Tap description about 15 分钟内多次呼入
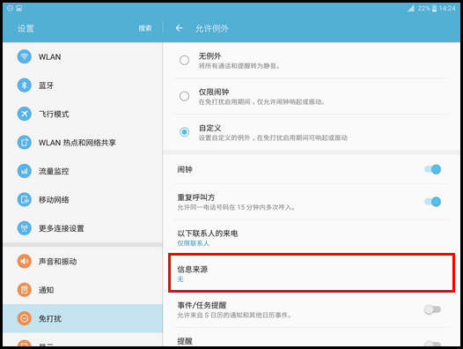This screenshot has height=349, width=463. 236,207
